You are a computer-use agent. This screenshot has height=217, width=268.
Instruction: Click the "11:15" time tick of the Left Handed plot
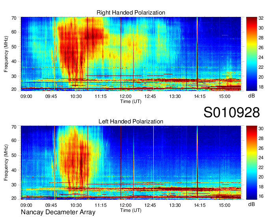click(x=100, y=205)
